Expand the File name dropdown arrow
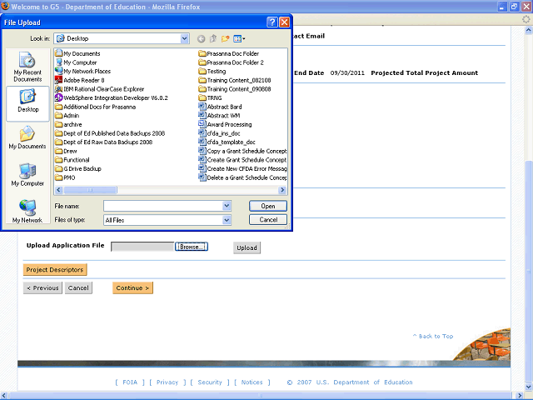Image resolution: width=533 pixels, height=400 pixels. pyautogui.click(x=227, y=206)
